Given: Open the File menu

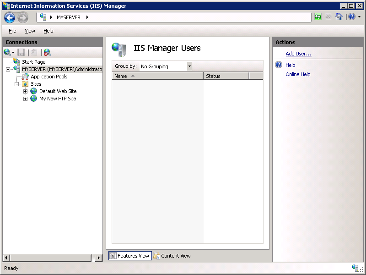Looking at the screenshot, I should [12, 31].
